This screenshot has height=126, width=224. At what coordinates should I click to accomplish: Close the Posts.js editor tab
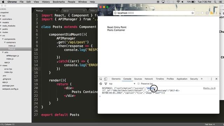(57, 11)
